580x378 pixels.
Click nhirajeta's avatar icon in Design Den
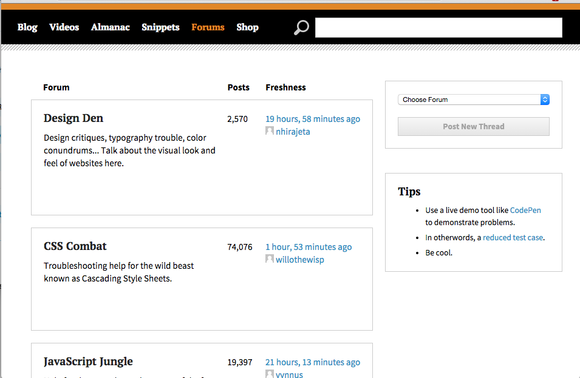(x=269, y=130)
